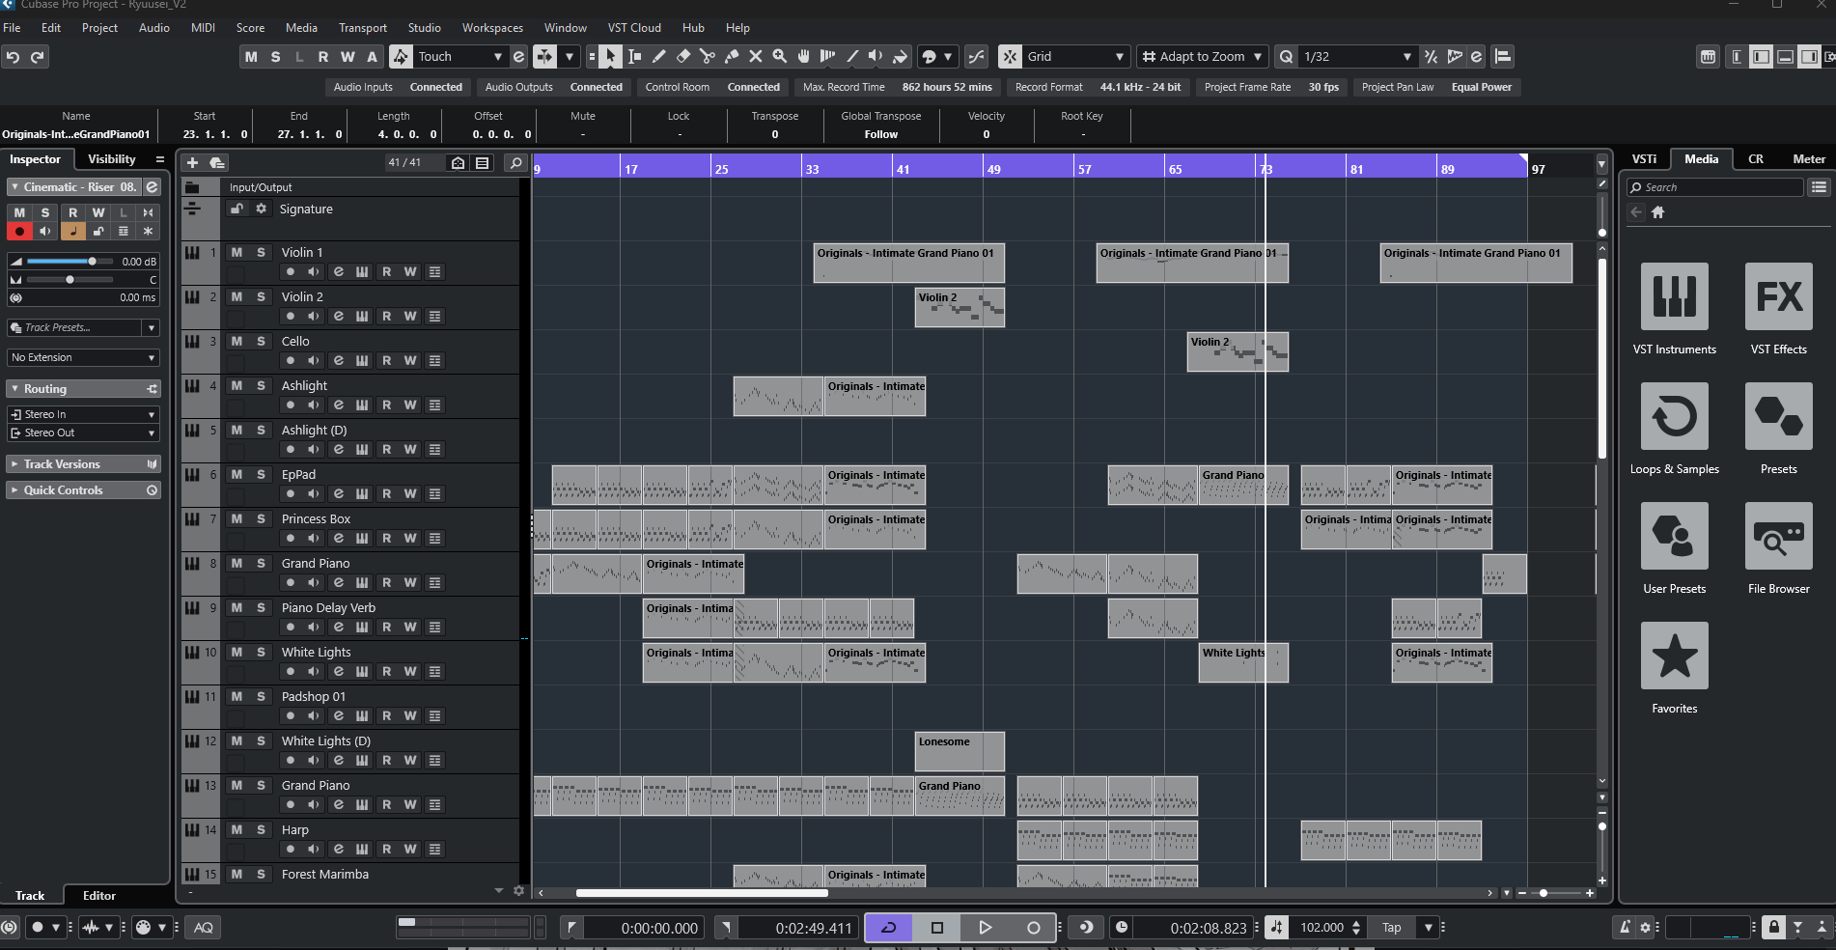Open the Adapt to Zoom dropdown

point(1203,57)
